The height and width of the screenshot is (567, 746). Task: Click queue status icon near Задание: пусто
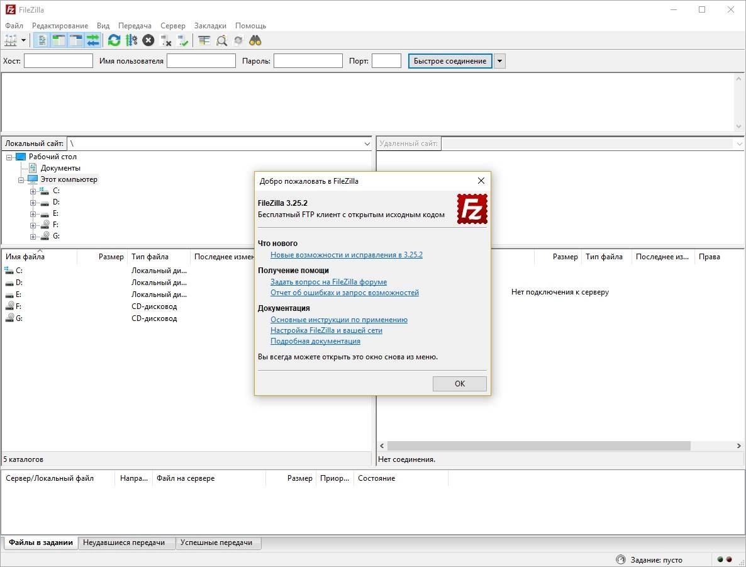[620, 559]
